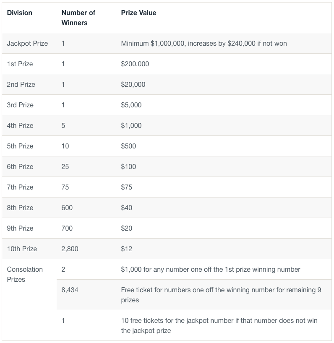Click the Prize Value column header
This screenshot has height=343, width=334.
138,13
